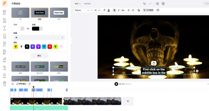Redo the last undone action
209x111 pixels.
pos(150,4)
